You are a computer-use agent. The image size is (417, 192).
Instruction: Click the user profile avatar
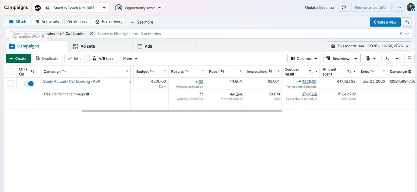[x=411, y=8]
